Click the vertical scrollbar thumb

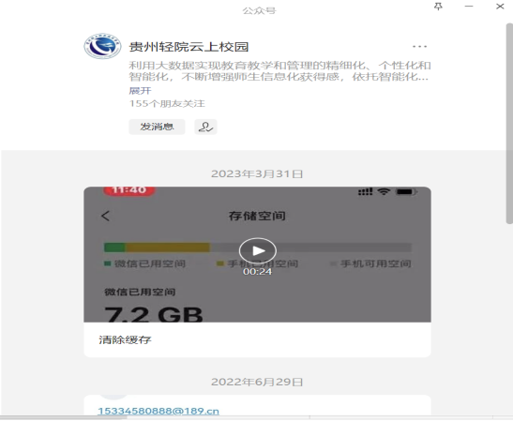(509, 124)
